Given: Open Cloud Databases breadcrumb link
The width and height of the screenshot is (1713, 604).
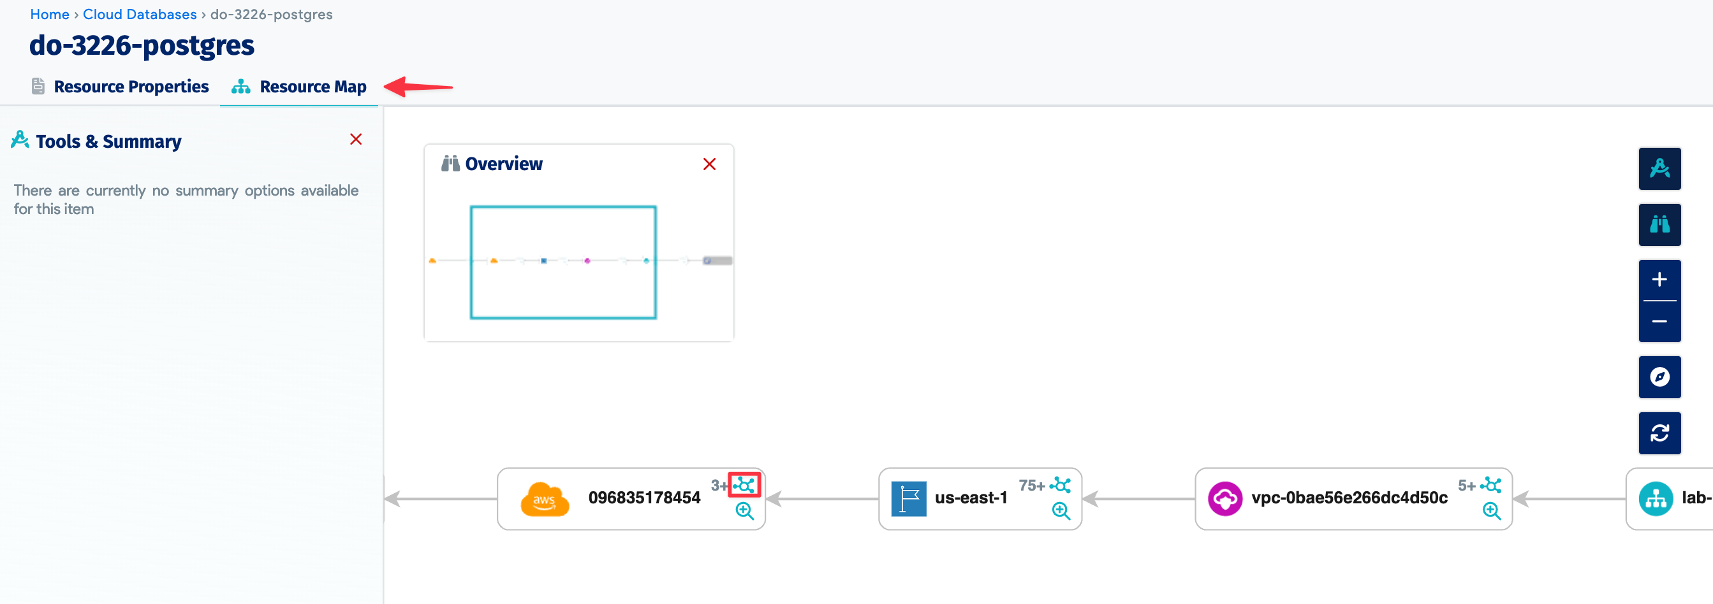Looking at the screenshot, I should (x=140, y=14).
